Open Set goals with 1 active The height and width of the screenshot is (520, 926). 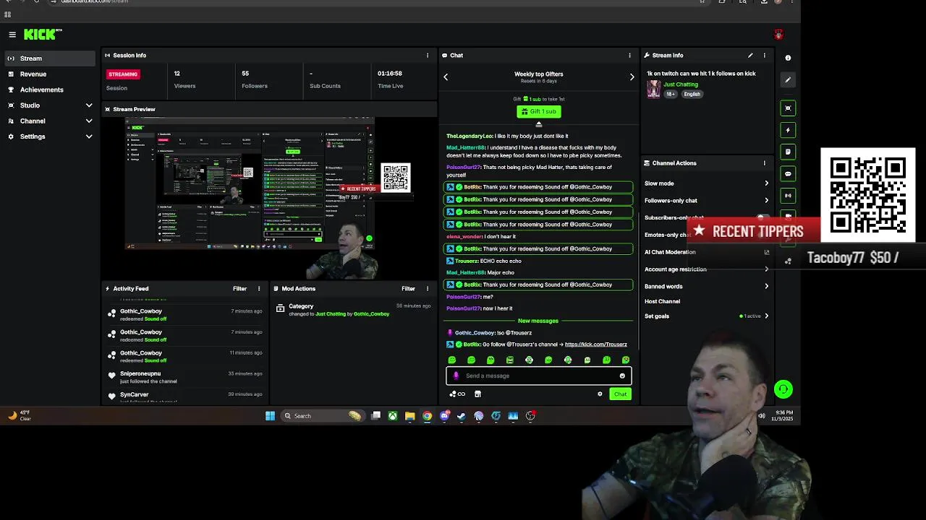point(707,316)
